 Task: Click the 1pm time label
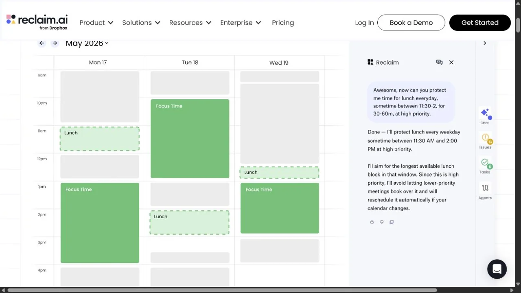(x=42, y=187)
